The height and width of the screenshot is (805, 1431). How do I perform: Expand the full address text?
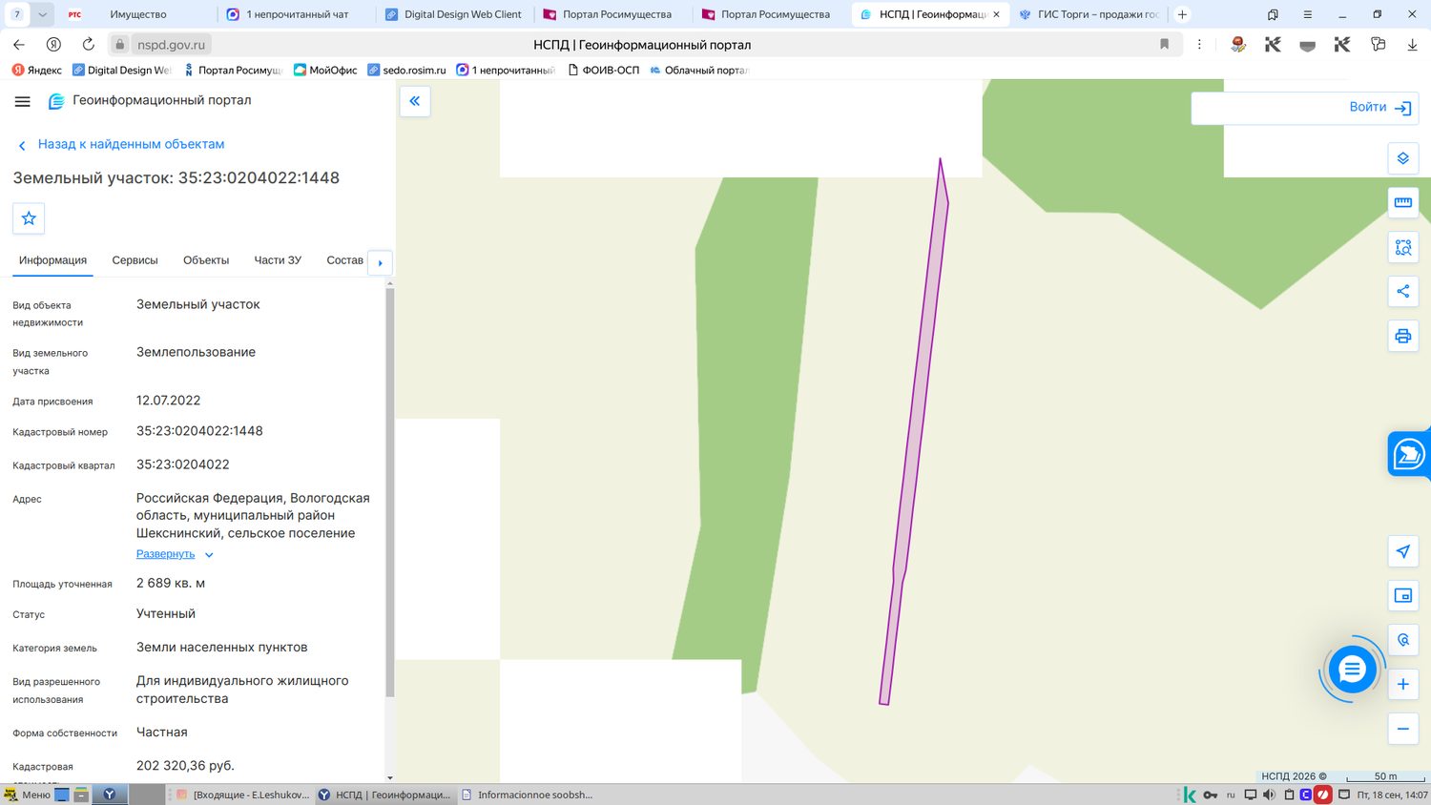click(175, 554)
